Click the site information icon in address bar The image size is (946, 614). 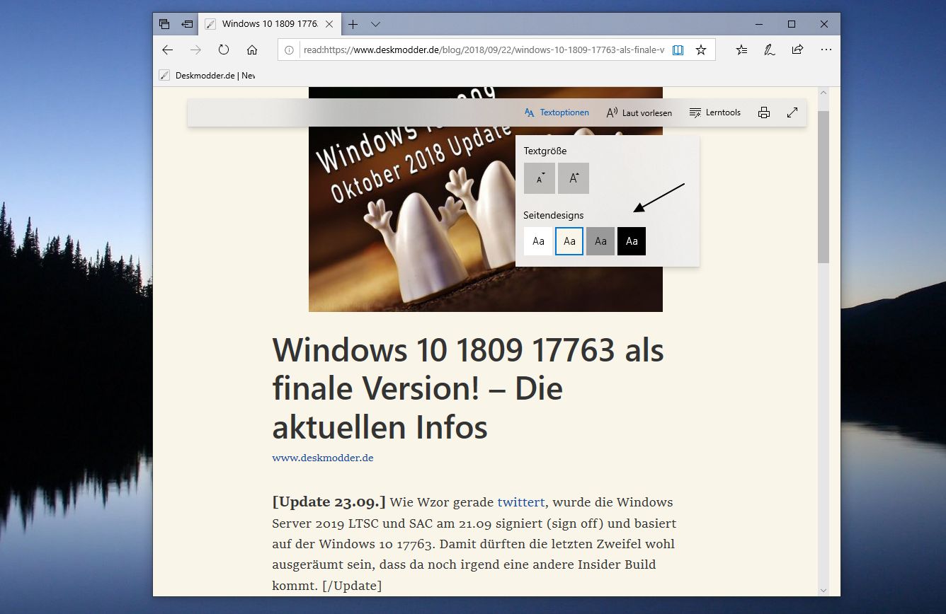pos(289,50)
